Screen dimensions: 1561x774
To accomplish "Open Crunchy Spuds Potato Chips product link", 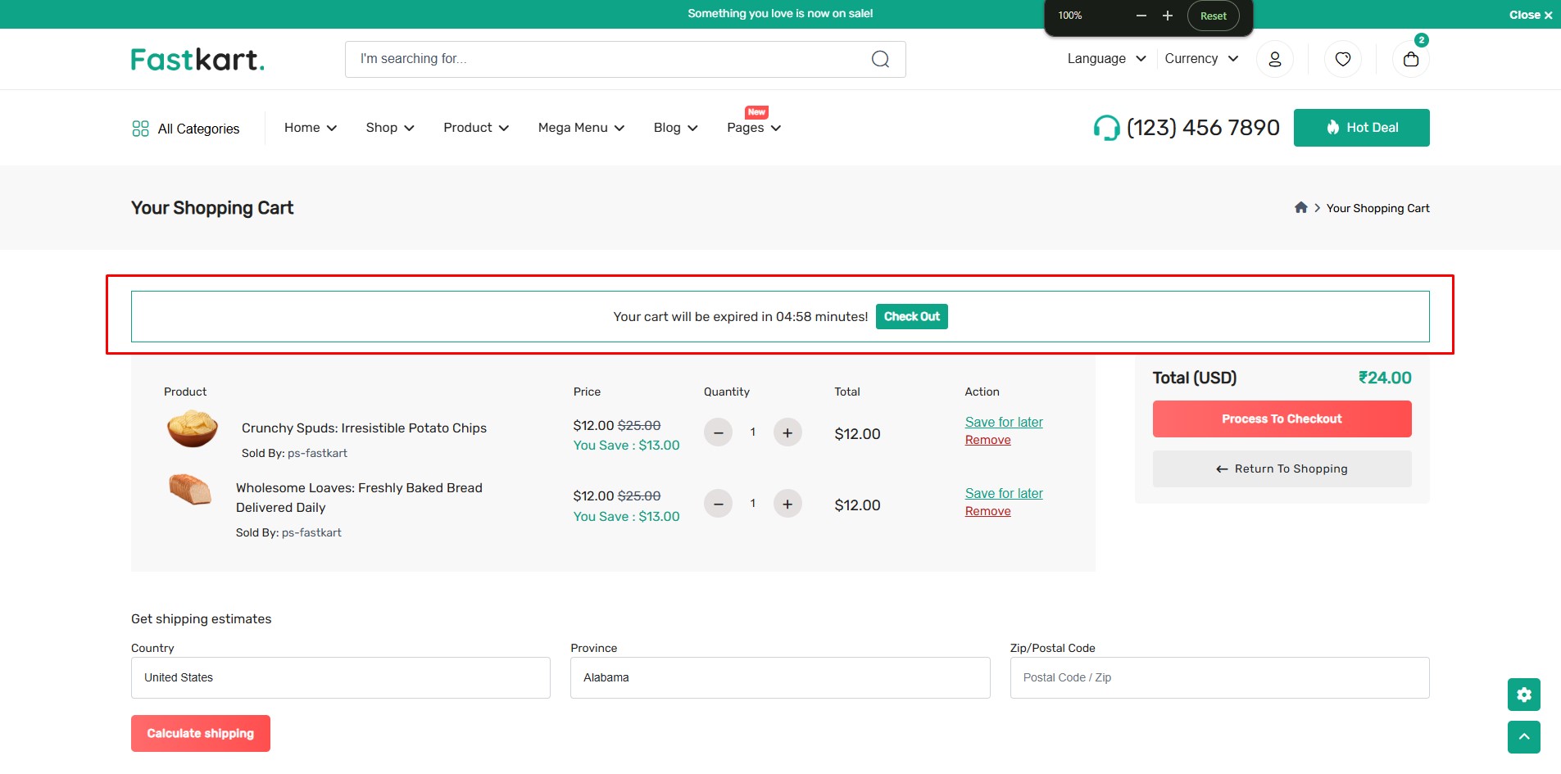I will click(364, 428).
